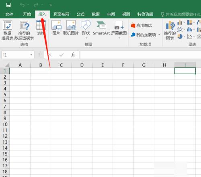
Task: Expand the Name Box dropdown arrow
Action: pos(31,55)
